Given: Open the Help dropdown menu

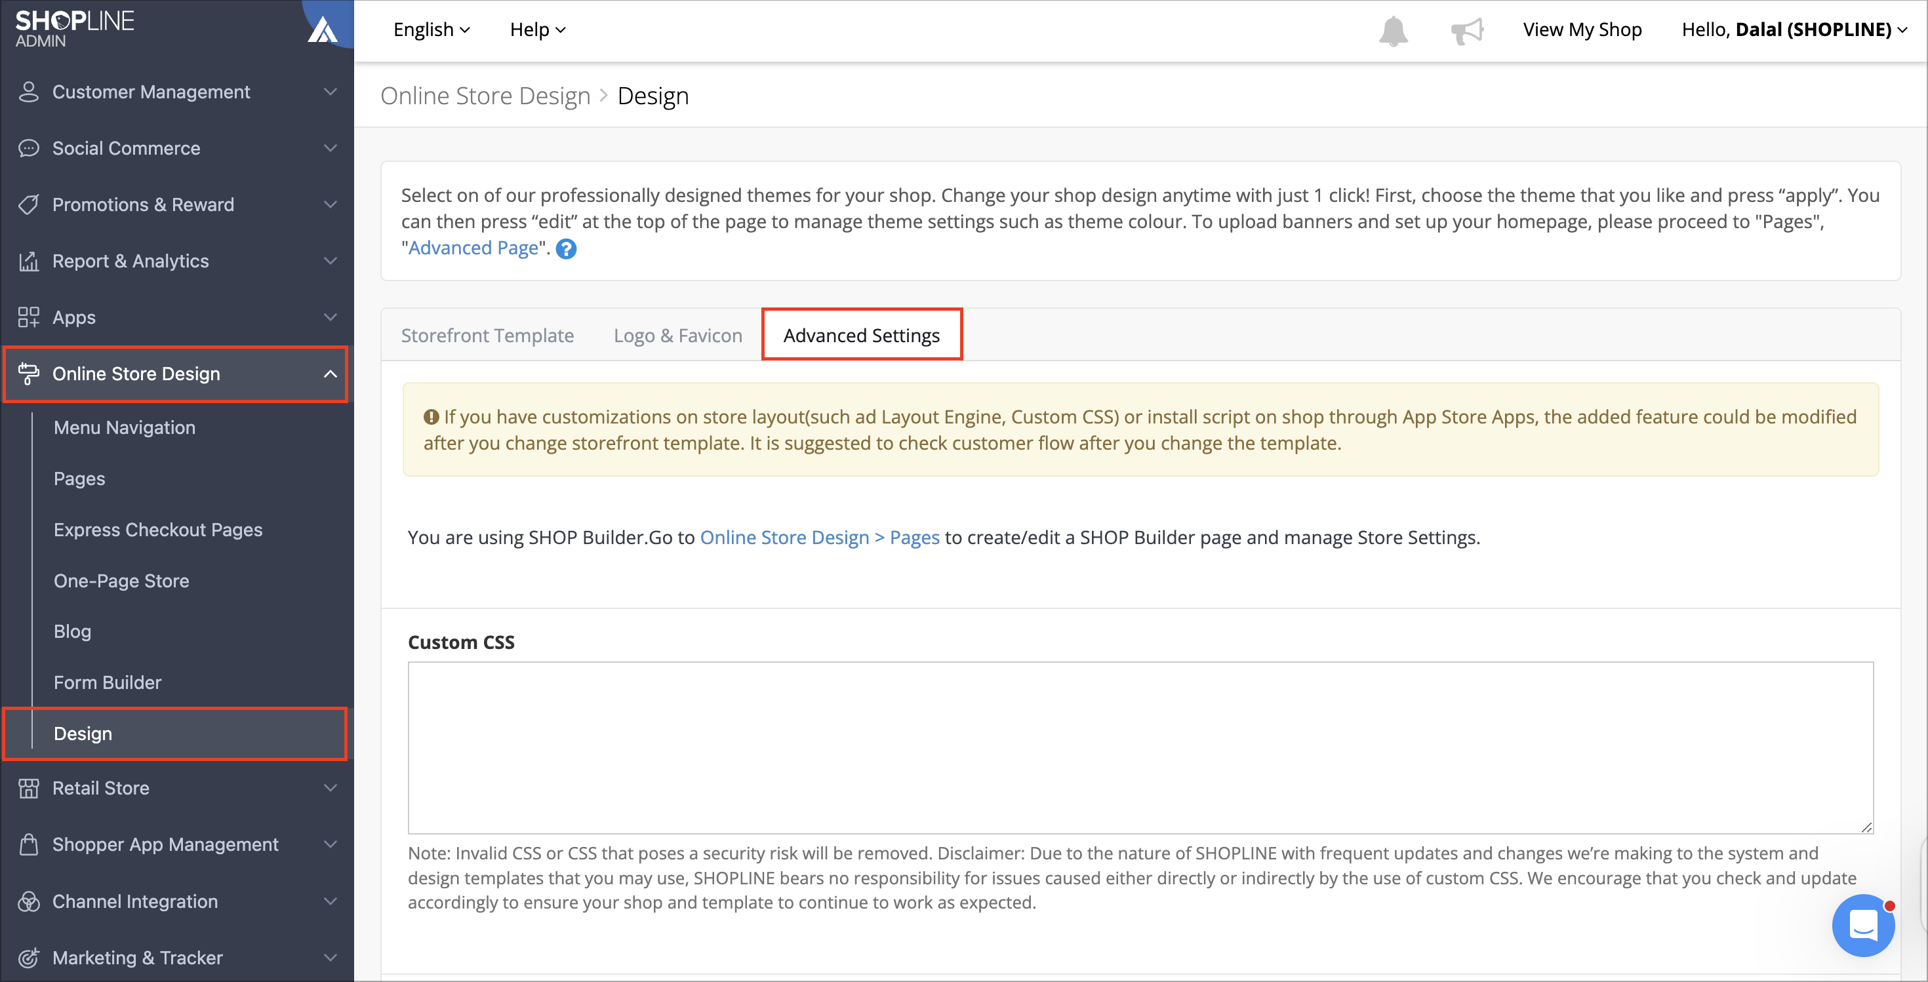Looking at the screenshot, I should (537, 30).
